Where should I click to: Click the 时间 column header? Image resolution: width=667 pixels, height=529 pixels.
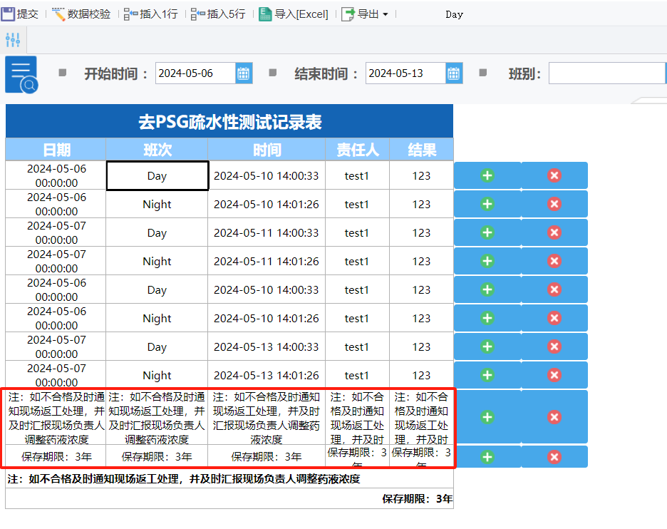click(x=267, y=150)
